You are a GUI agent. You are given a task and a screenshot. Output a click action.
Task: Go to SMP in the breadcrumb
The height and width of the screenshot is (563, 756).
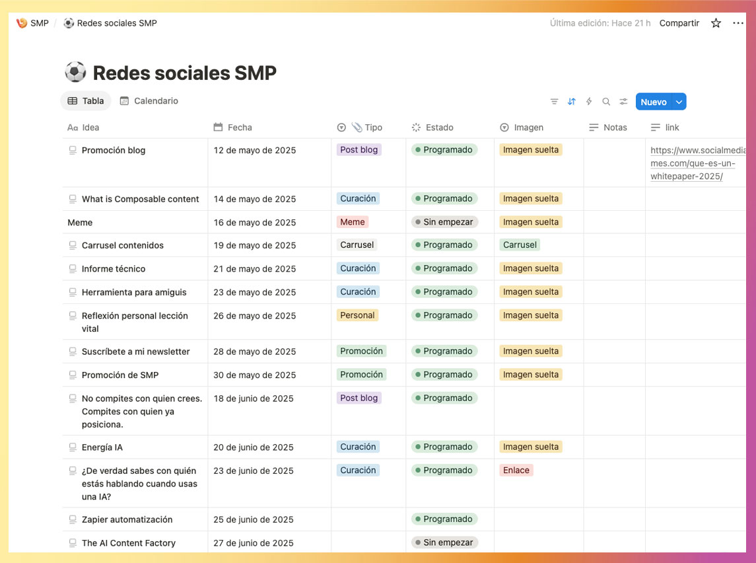tap(39, 23)
